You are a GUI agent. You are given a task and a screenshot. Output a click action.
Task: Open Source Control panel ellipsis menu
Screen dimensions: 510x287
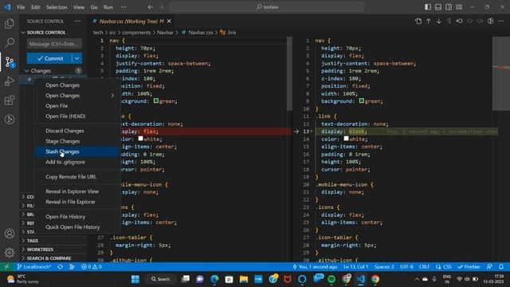click(x=77, y=22)
